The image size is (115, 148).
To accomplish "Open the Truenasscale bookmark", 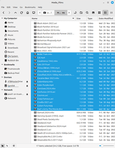I will click(14, 69).
